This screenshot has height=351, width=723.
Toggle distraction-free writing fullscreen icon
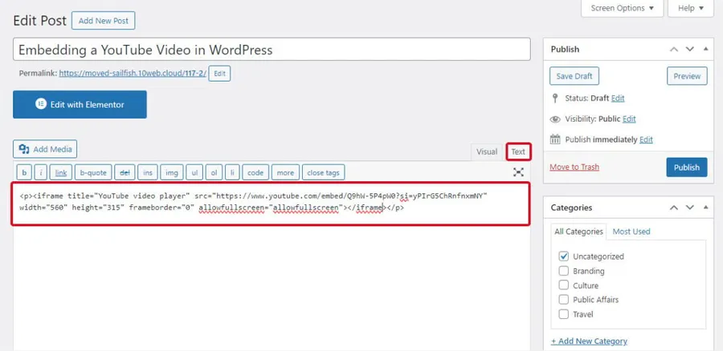[x=518, y=172]
